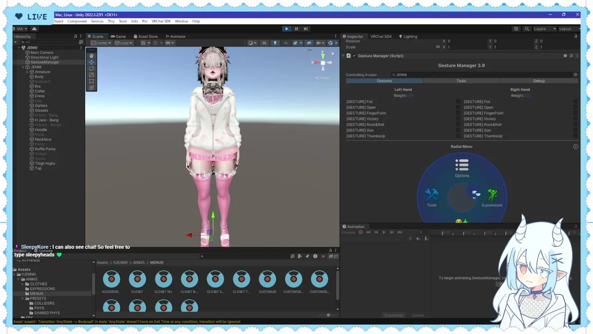Click the Y axis of scene orientation gizmo

tap(323, 57)
